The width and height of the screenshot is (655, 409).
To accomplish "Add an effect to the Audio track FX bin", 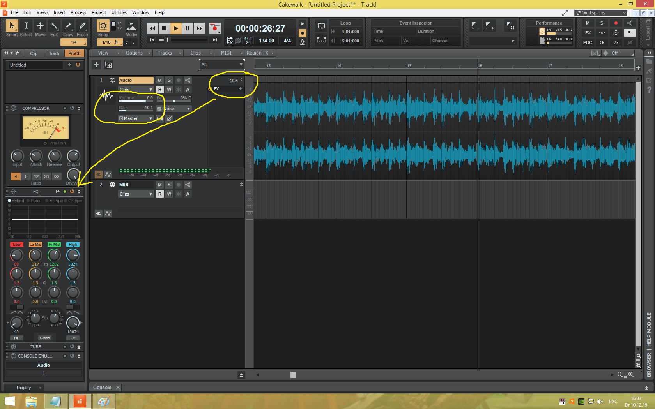I will tap(241, 89).
